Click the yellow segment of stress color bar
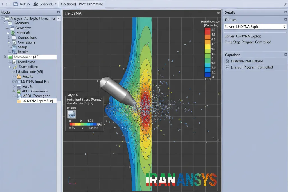 pos(208,46)
